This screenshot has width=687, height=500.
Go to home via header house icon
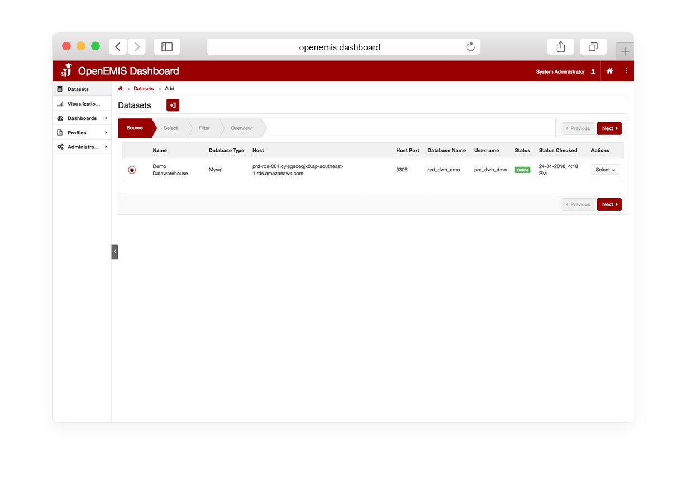(x=610, y=71)
